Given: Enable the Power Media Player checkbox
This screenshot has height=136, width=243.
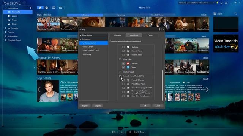Looking at the screenshot, I should [x=123, y=84].
